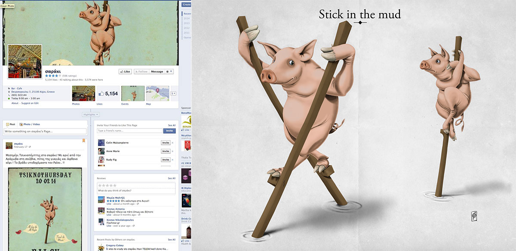The image size is (516, 251).
Task: Invite Colin Maisonpierre
Action: 165,143
